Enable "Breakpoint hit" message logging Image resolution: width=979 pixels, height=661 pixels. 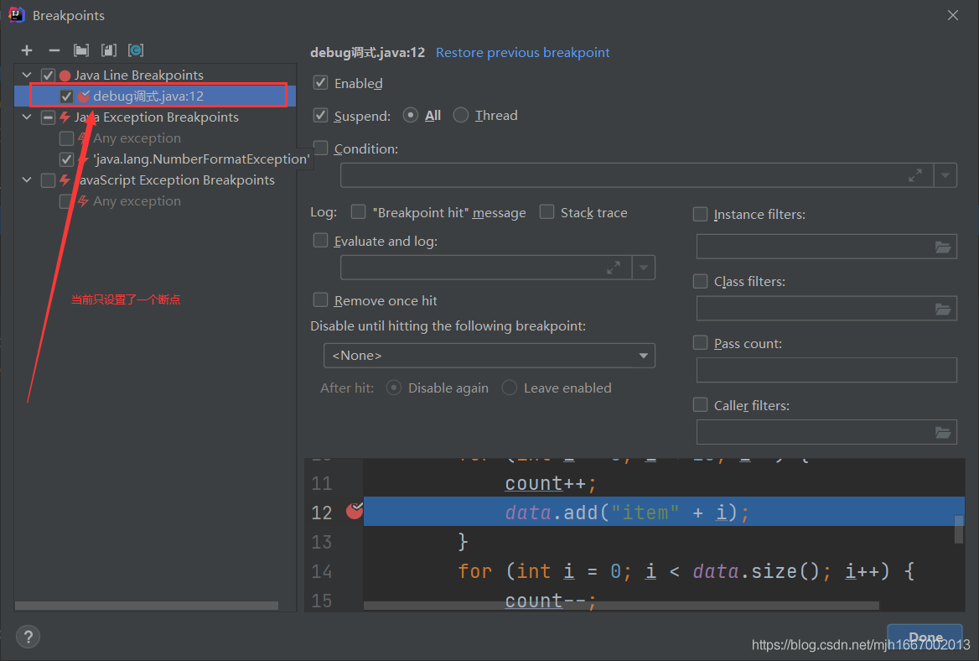(358, 211)
